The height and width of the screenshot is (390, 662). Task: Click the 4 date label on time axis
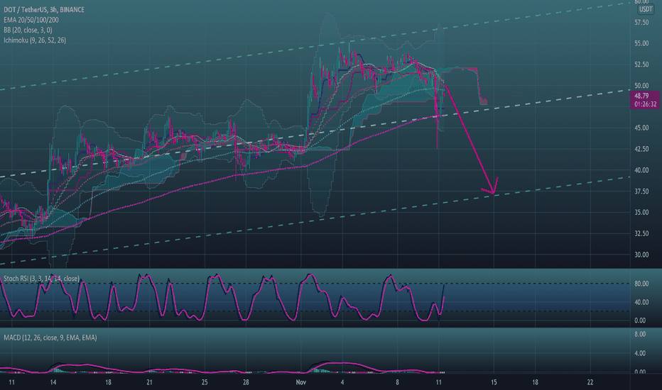[x=342, y=382]
